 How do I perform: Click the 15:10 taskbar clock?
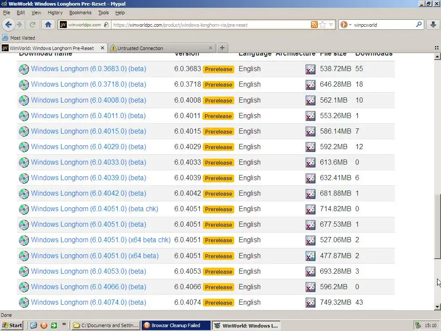(431, 325)
